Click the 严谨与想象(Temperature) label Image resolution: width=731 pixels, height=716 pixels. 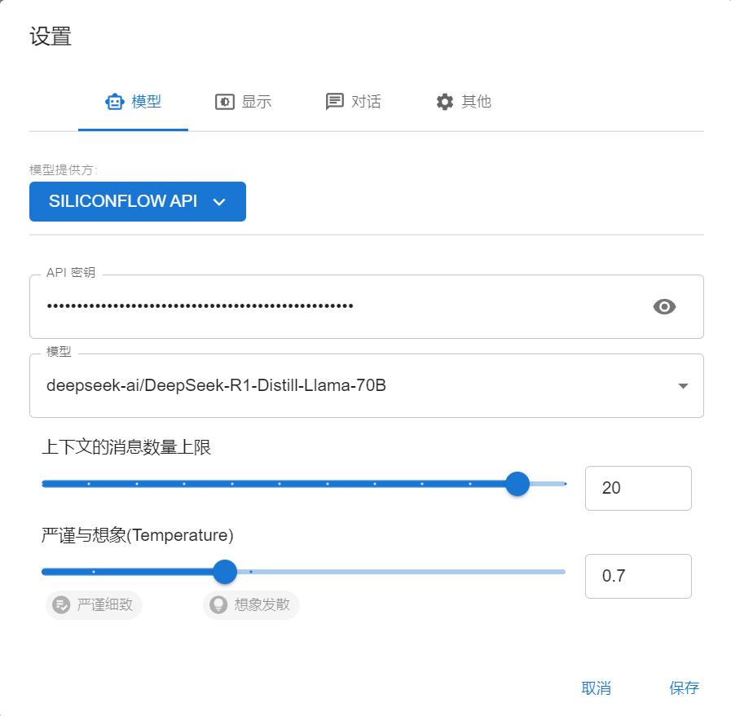click(x=138, y=535)
